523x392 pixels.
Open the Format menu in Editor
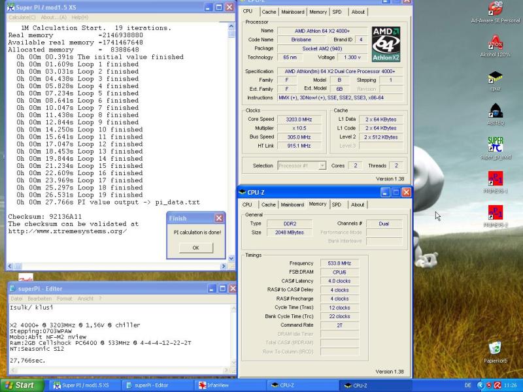(x=64, y=299)
